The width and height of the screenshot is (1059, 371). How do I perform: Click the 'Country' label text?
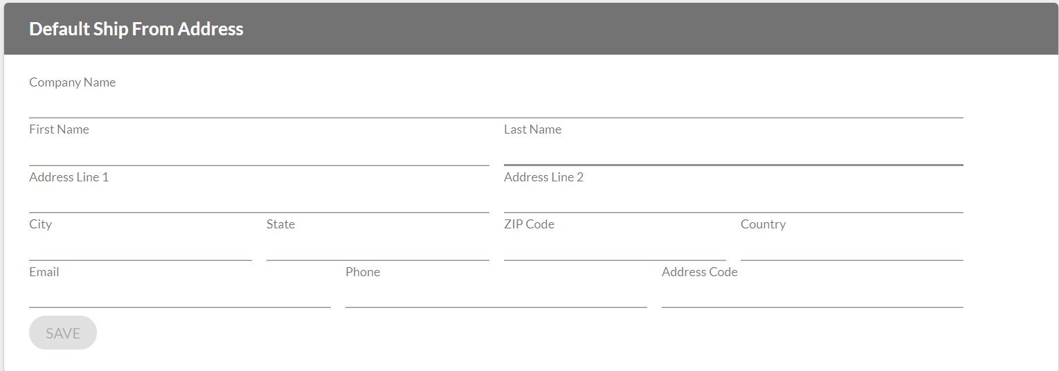(x=763, y=224)
